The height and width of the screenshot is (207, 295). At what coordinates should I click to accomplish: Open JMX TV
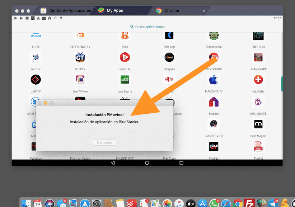click(36, 79)
